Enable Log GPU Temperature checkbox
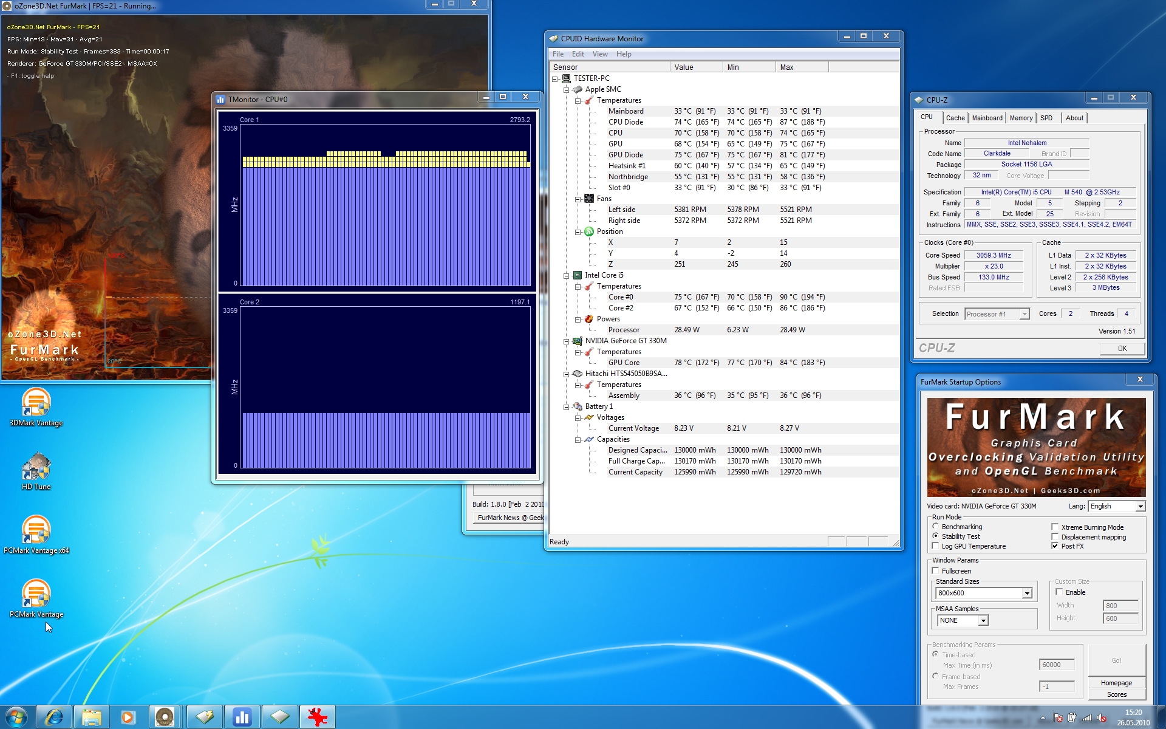This screenshot has width=1166, height=729. (936, 546)
